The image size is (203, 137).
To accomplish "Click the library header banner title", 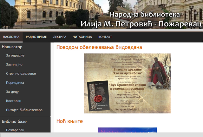I will [141, 19].
